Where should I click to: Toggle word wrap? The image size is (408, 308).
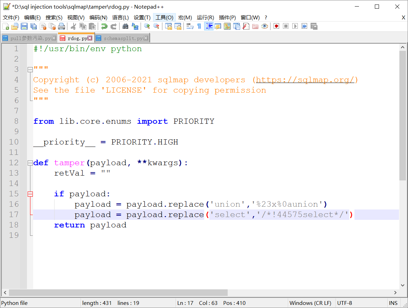coord(190,26)
